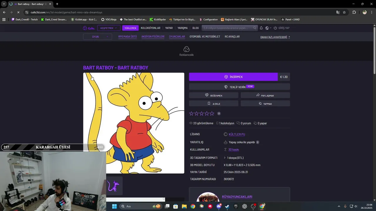Select the OTOMOBİL VE MOTOSİKLET category
This screenshot has width=376, height=211.
[205, 37]
